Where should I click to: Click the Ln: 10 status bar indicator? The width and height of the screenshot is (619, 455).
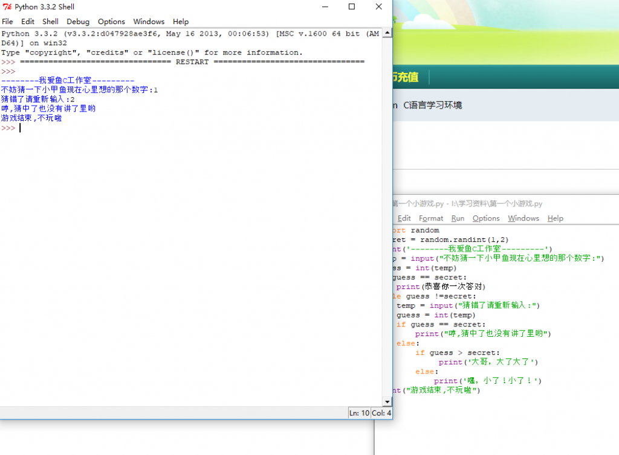[359, 413]
